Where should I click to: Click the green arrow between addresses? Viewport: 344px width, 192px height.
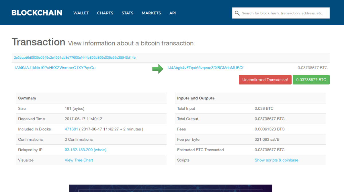tap(157, 68)
